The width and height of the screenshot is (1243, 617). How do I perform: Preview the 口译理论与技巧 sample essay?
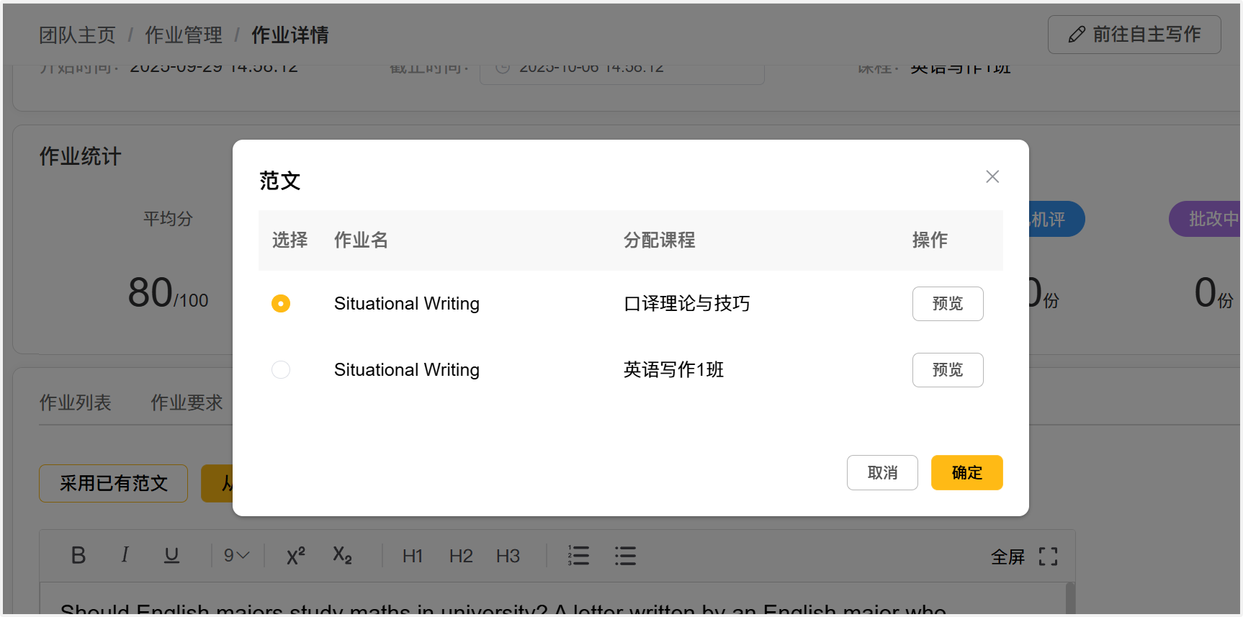(947, 304)
